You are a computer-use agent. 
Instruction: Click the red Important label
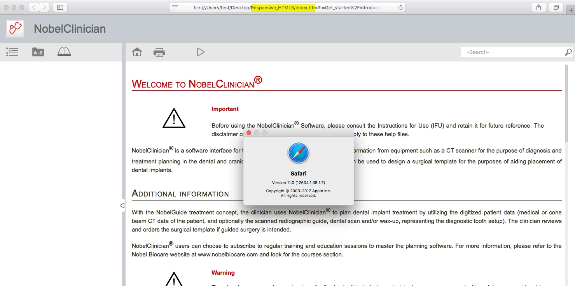tap(225, 109)
